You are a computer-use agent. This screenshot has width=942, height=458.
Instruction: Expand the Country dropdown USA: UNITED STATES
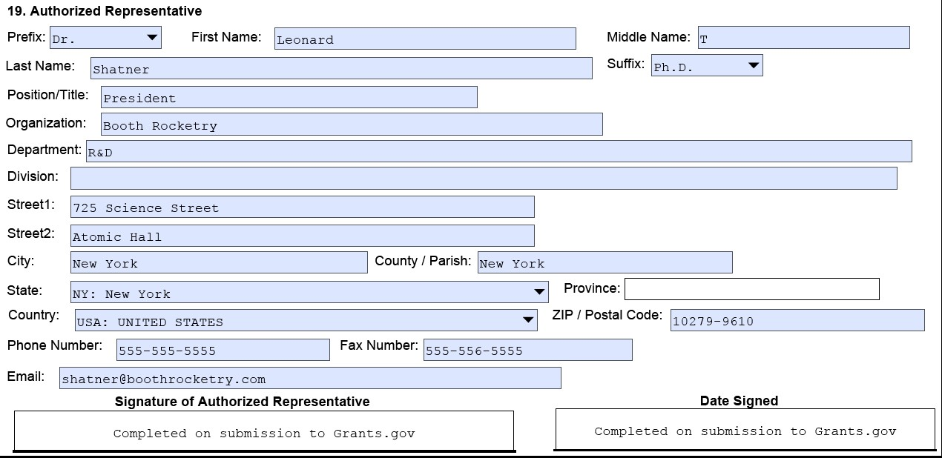306,320
